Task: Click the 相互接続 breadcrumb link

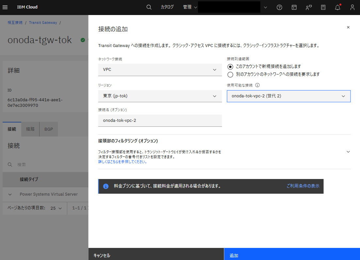Action: click(x=15, y=23)
